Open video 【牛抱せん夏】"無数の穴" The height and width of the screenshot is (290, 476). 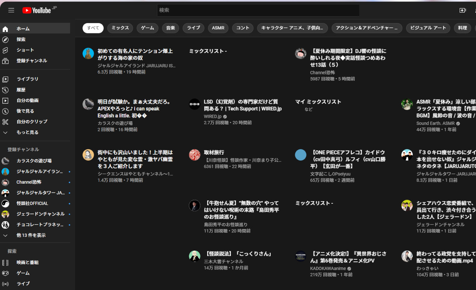(x=241, y=210)
